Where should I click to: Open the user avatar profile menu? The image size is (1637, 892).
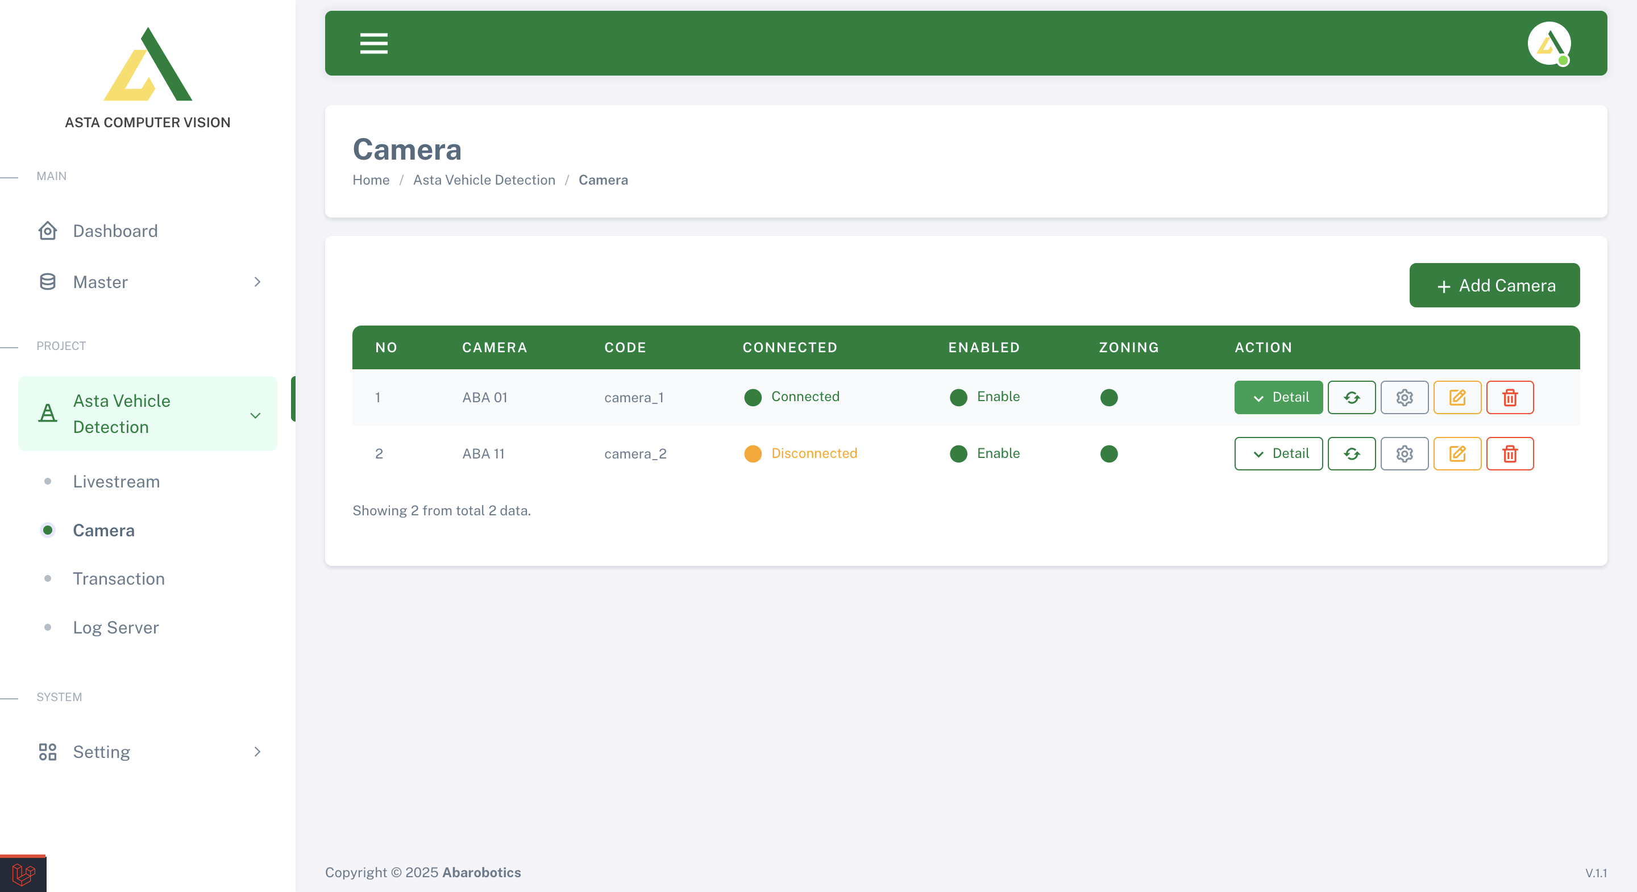tap(1549, 43)
